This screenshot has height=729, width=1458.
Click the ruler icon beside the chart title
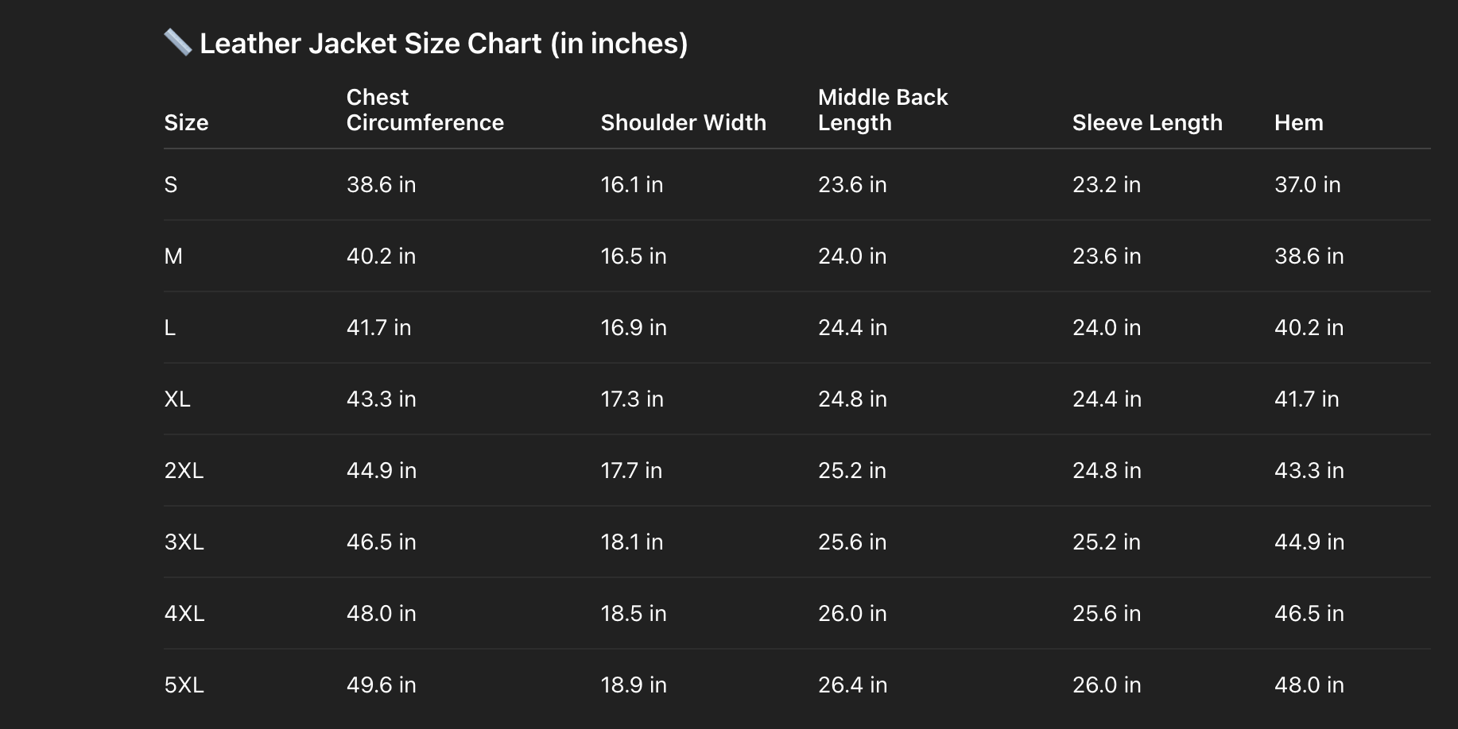pyautogui.click(x=177, y=43)
